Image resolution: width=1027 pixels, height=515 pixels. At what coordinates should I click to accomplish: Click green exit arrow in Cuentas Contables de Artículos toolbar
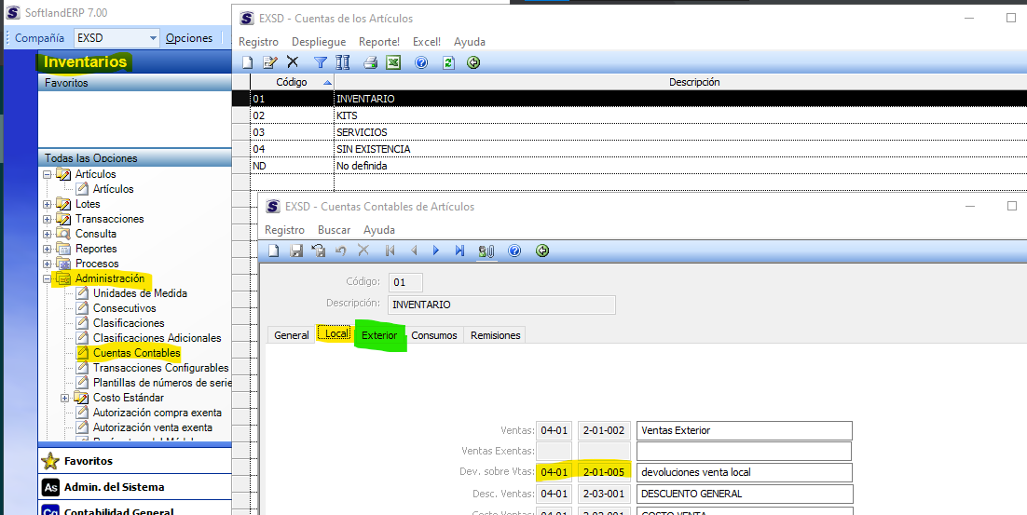coord(542,251)
